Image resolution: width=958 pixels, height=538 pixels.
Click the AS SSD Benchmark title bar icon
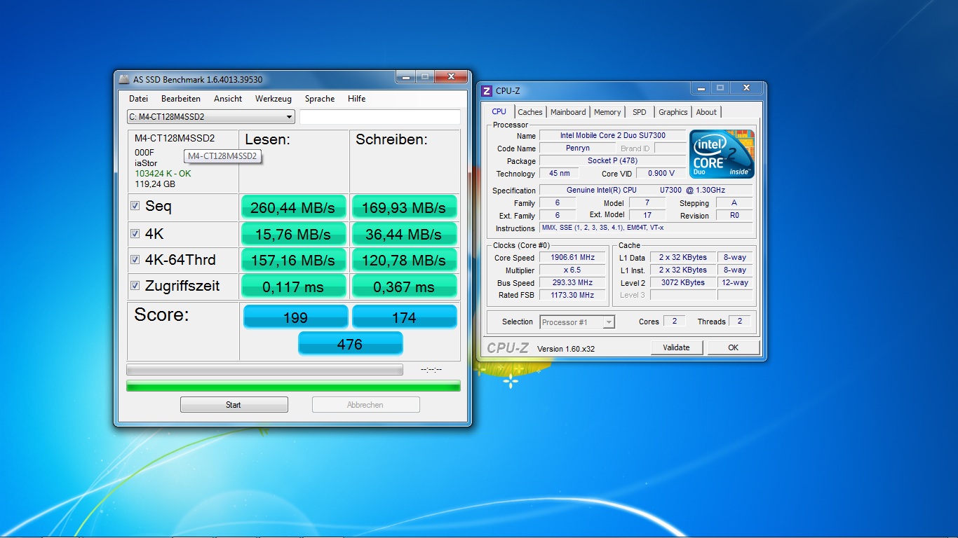(x=124, y=79)
